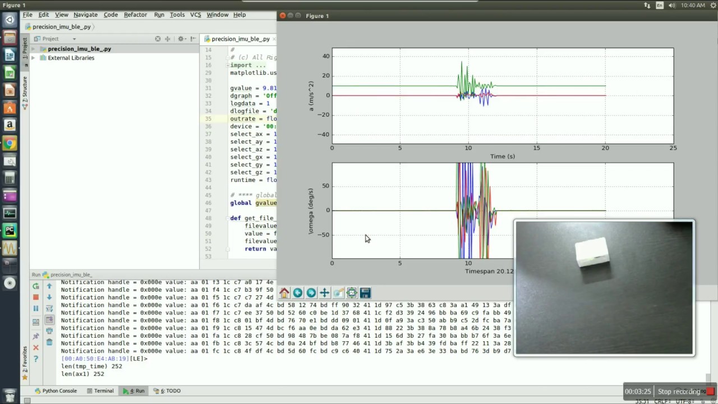Click the '[00:A0:50:E4:AB:19][LE]>' console line

(x=104, y=359)
